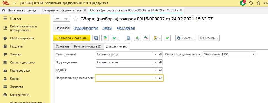Expand the Направление деятельности dropdown arrow
This screenshot has width=268, height=103.
155,78
